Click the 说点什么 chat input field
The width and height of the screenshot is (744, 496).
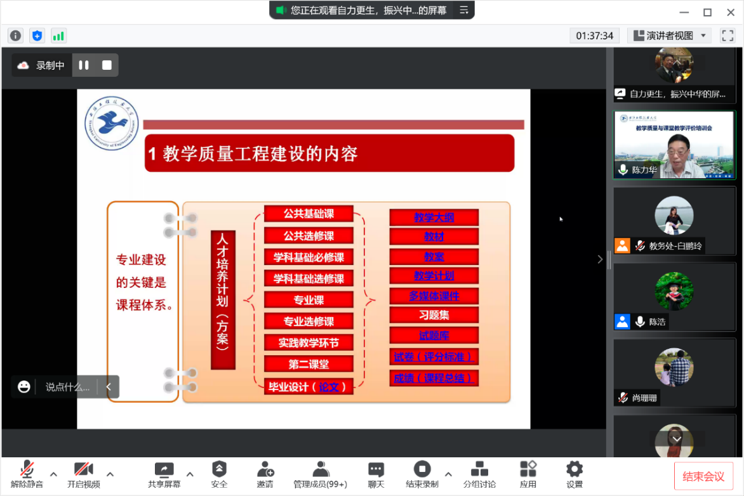pos(67,387)
